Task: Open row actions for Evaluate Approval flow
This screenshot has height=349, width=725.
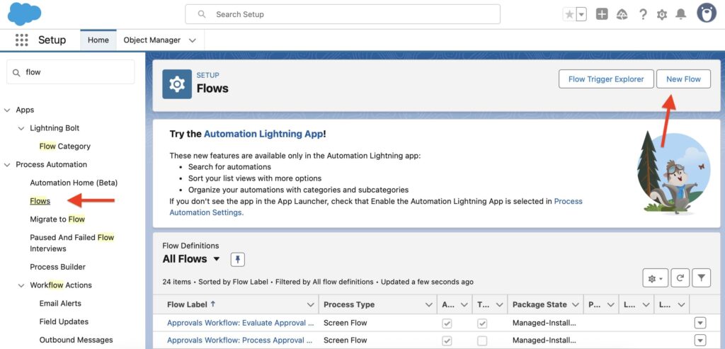Action: [x=700, y=323]
